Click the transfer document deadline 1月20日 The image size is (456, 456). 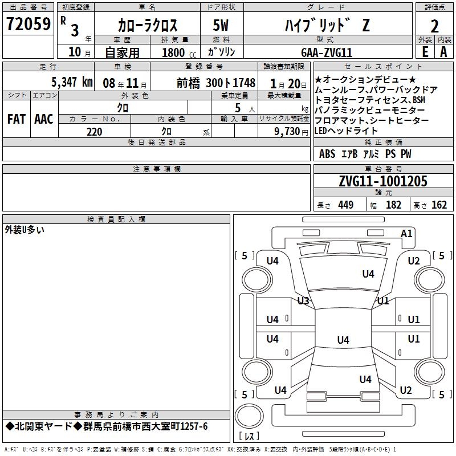(x=288, y=84)
